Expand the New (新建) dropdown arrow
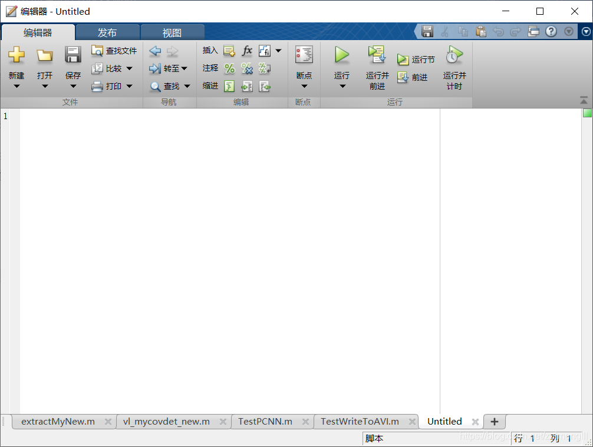 (x=17, y=86)
